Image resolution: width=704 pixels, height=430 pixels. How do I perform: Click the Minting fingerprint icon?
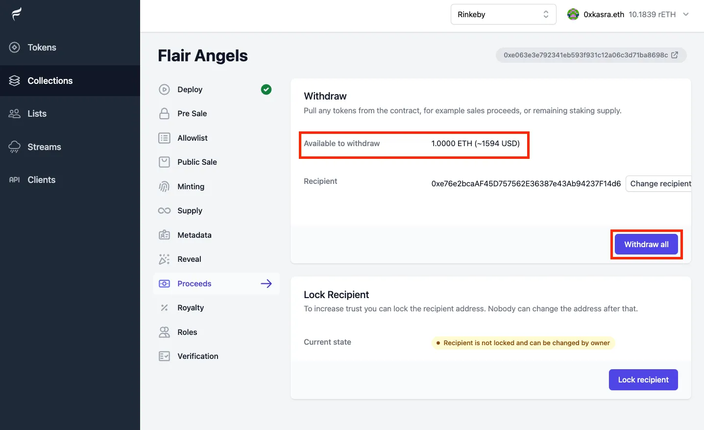tap(164, 187)
